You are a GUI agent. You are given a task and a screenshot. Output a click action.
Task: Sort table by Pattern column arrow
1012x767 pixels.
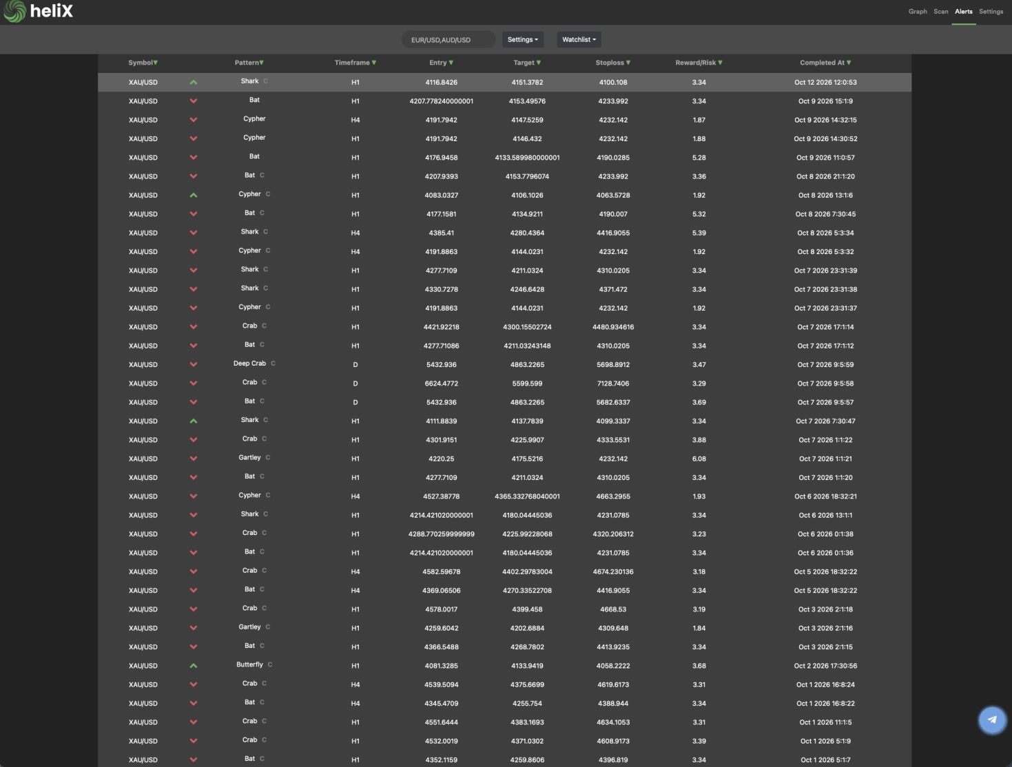262,63
